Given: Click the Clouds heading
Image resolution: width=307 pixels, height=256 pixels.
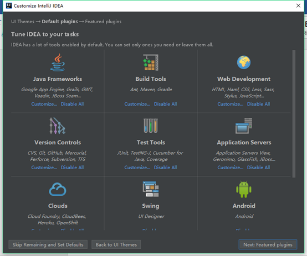Looking at the screenshot, I should click(x=58, y=206).
